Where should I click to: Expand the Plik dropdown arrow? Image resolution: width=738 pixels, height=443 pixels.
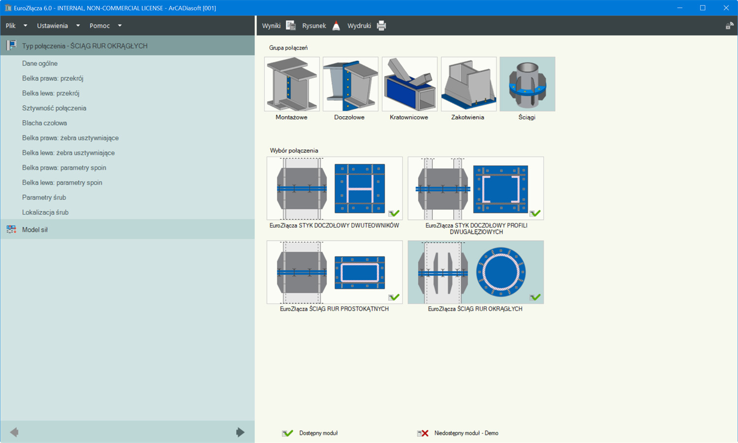(25, 26)
